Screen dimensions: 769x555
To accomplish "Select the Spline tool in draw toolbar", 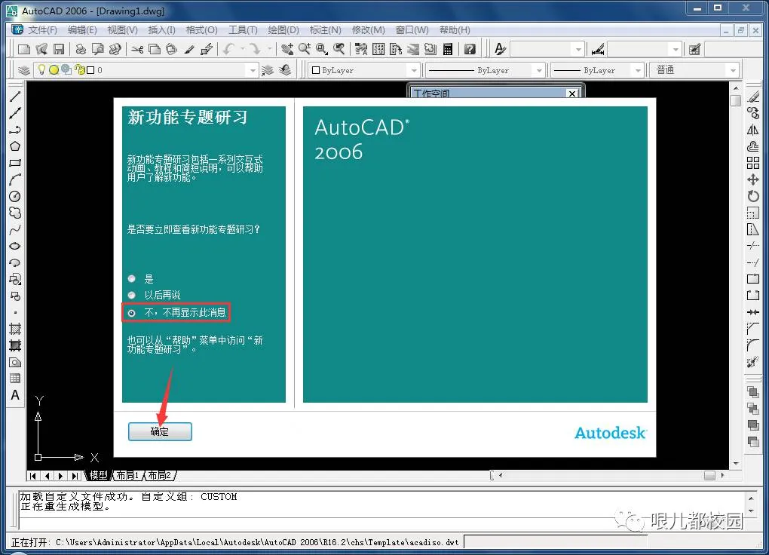I will click(15, 230).
